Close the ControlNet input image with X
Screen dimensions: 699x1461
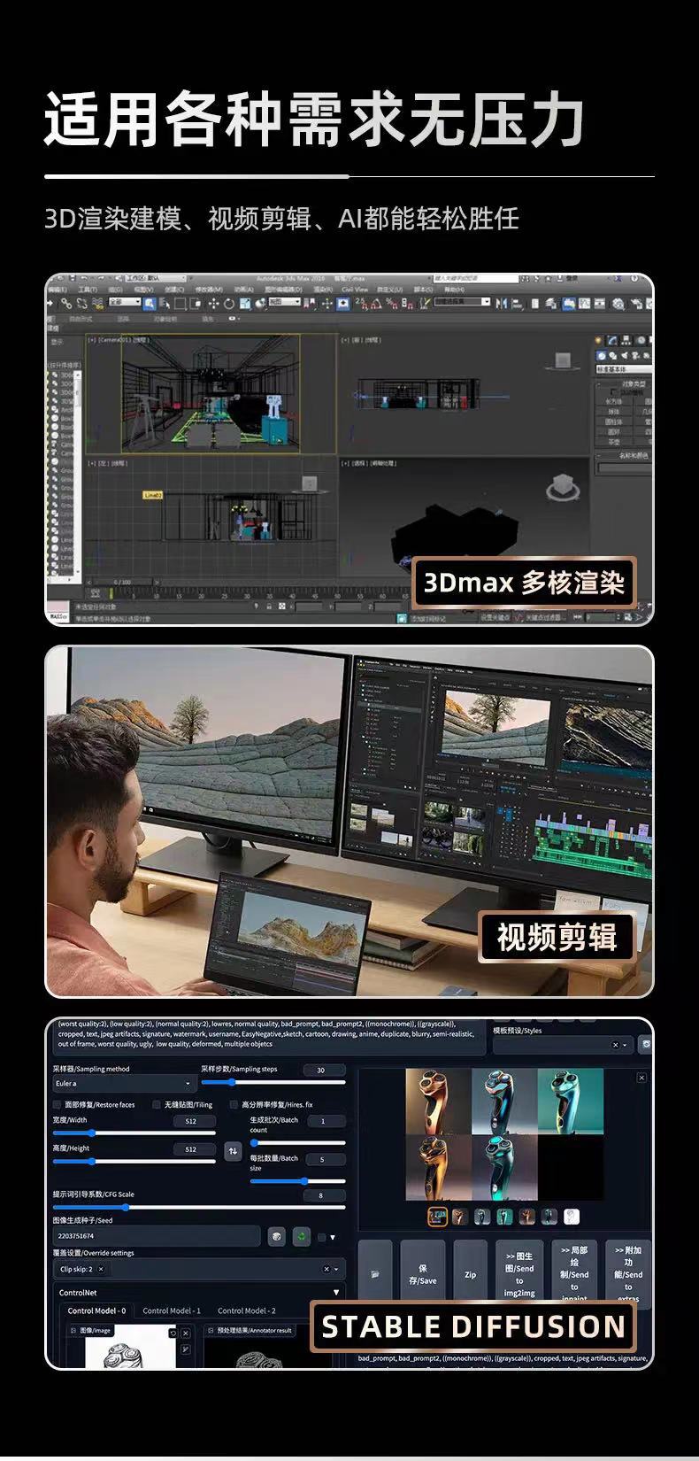pyautogui.click(x=186, y=1333)
